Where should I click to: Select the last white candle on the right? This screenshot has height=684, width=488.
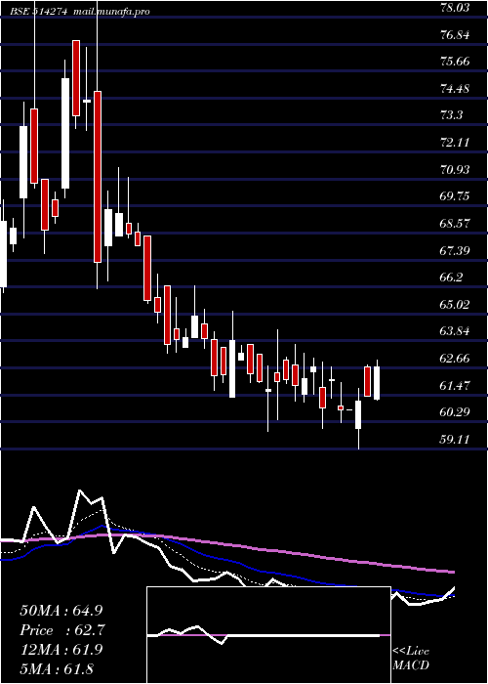tap(377, 383)
